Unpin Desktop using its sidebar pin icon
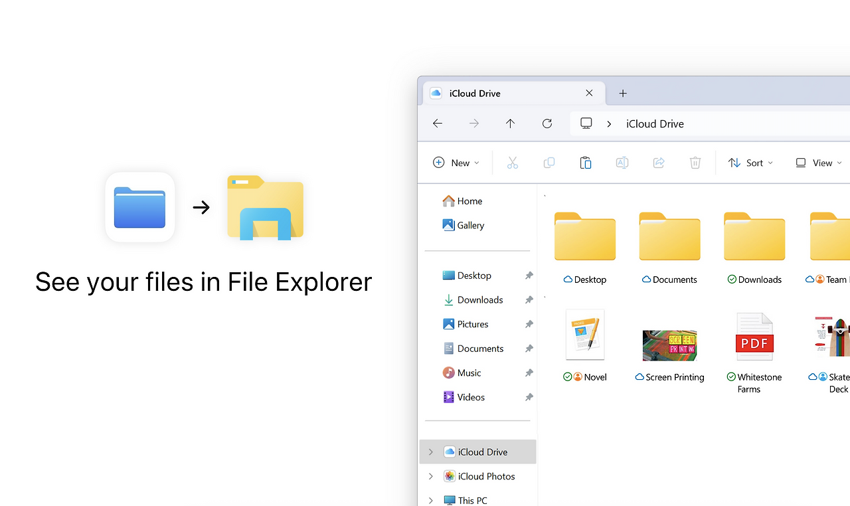The image size is (850, 506). pos(529,276)
